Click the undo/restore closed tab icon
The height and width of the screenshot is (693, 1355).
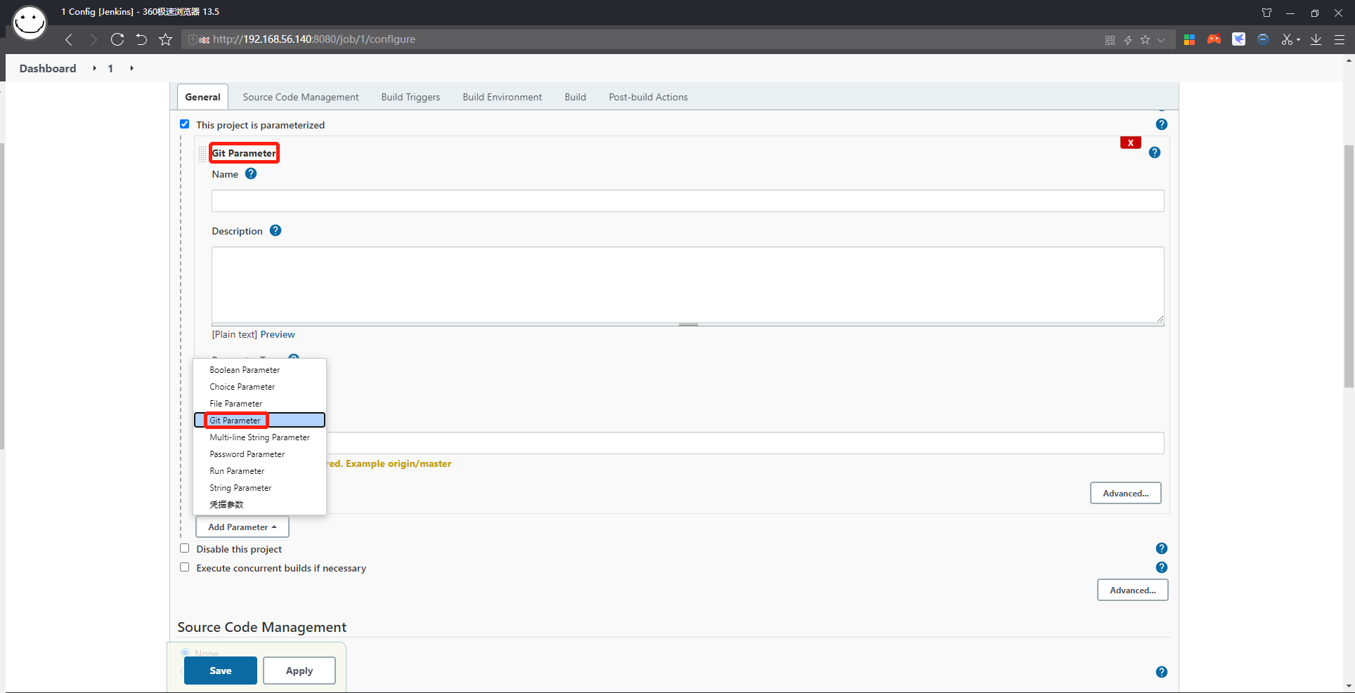(x=141, y=39)
